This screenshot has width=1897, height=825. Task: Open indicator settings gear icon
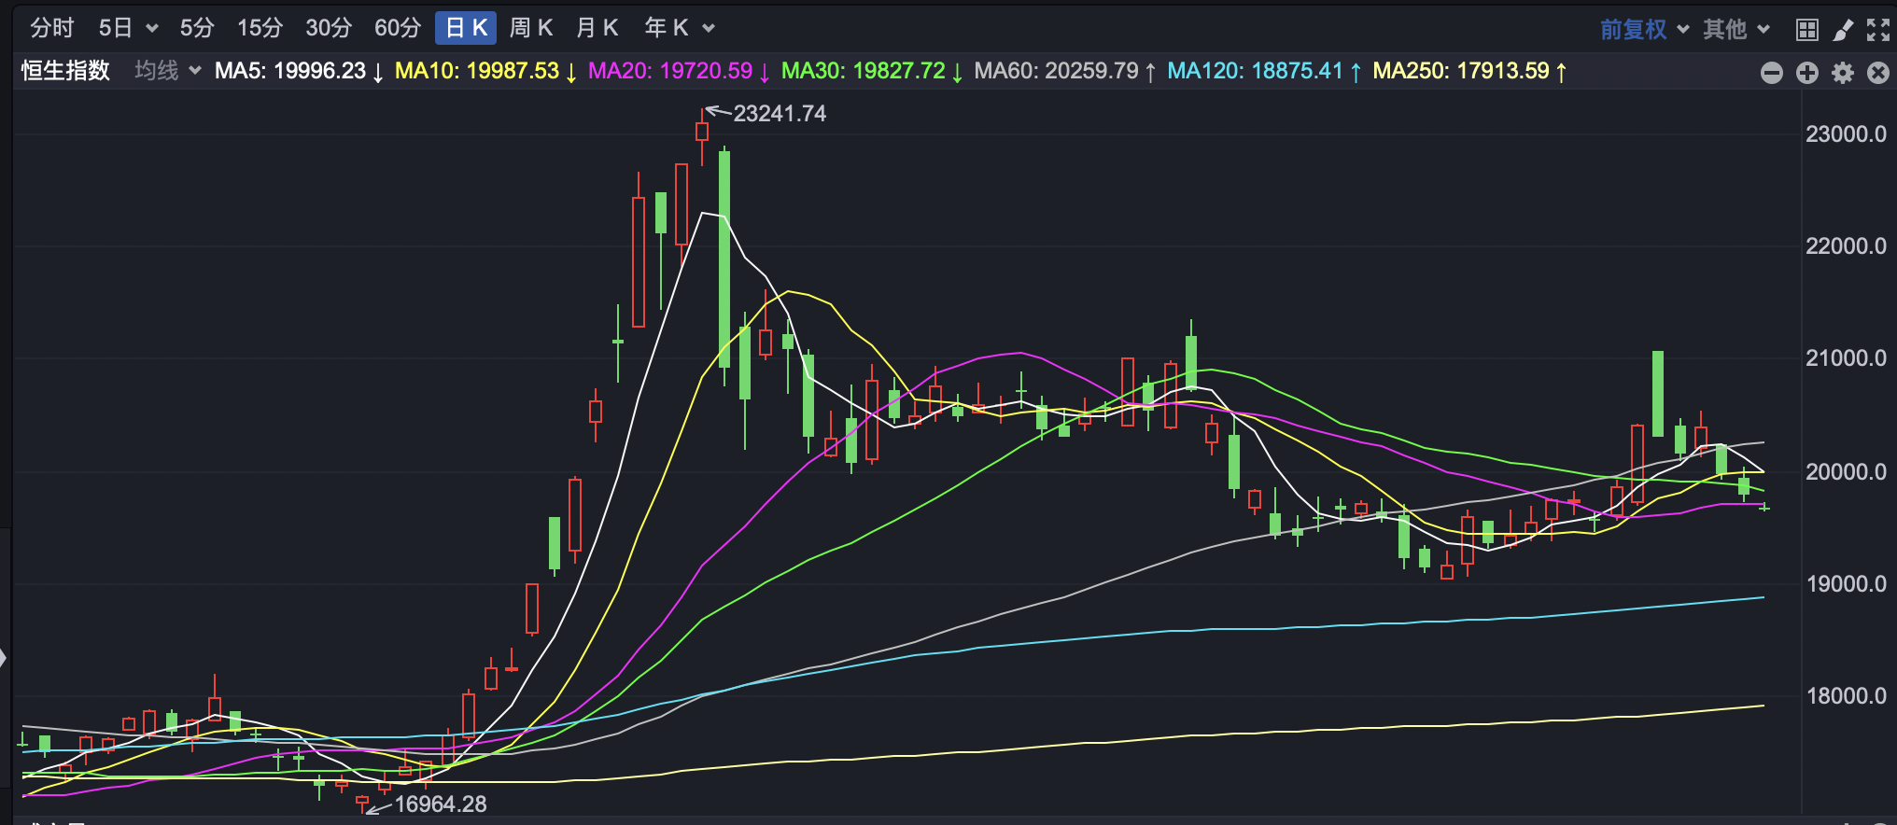[1843, 73]
